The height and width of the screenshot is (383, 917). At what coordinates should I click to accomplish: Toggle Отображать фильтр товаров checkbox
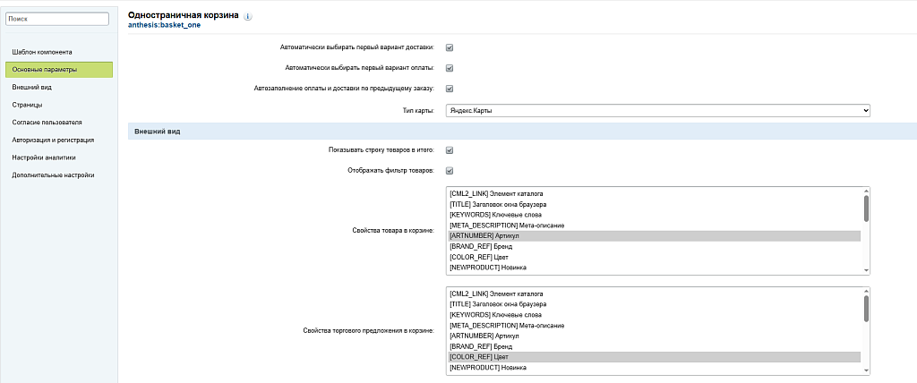click(450, 171)
